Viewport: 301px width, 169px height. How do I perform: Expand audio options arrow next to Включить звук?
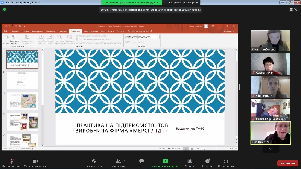20,161
